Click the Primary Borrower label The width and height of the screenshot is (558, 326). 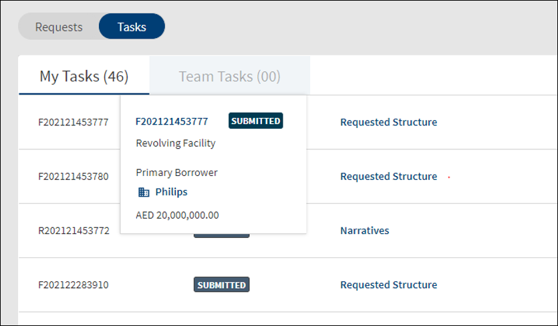pos(176,173)
